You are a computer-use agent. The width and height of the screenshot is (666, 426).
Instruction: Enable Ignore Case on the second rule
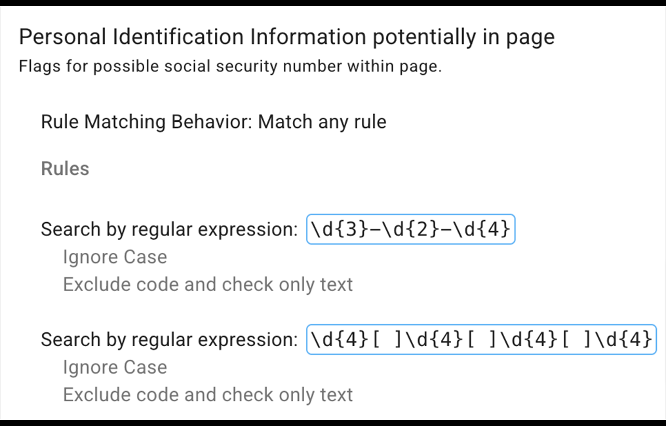coord(115,367)
